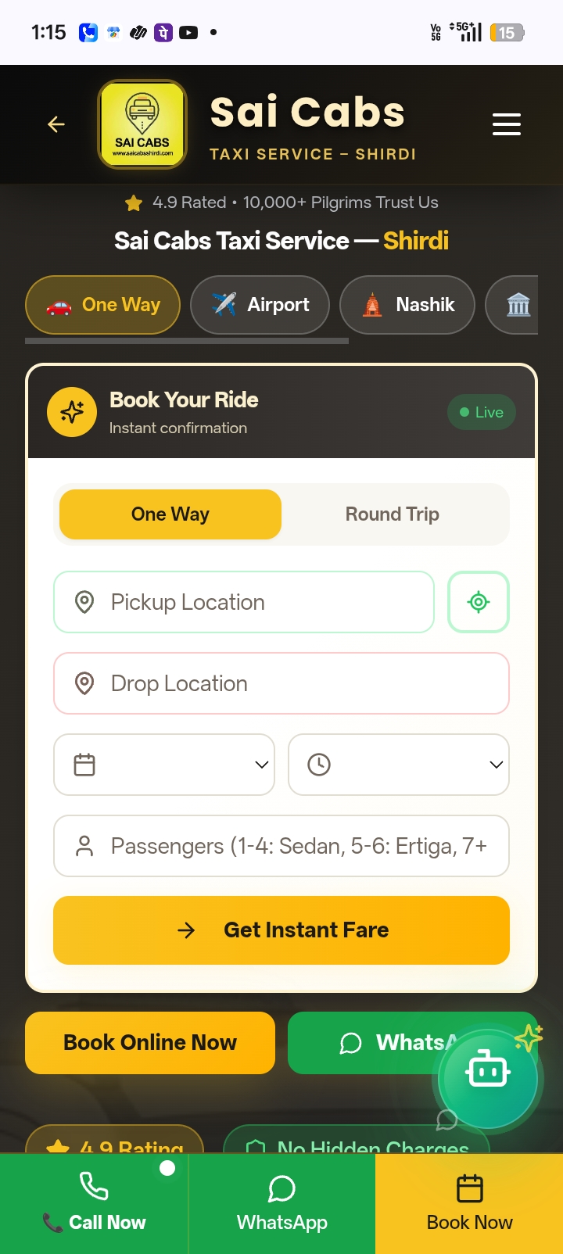Focus the Drop Location field
Screen dimensions: 563x1254
(281, 683)
